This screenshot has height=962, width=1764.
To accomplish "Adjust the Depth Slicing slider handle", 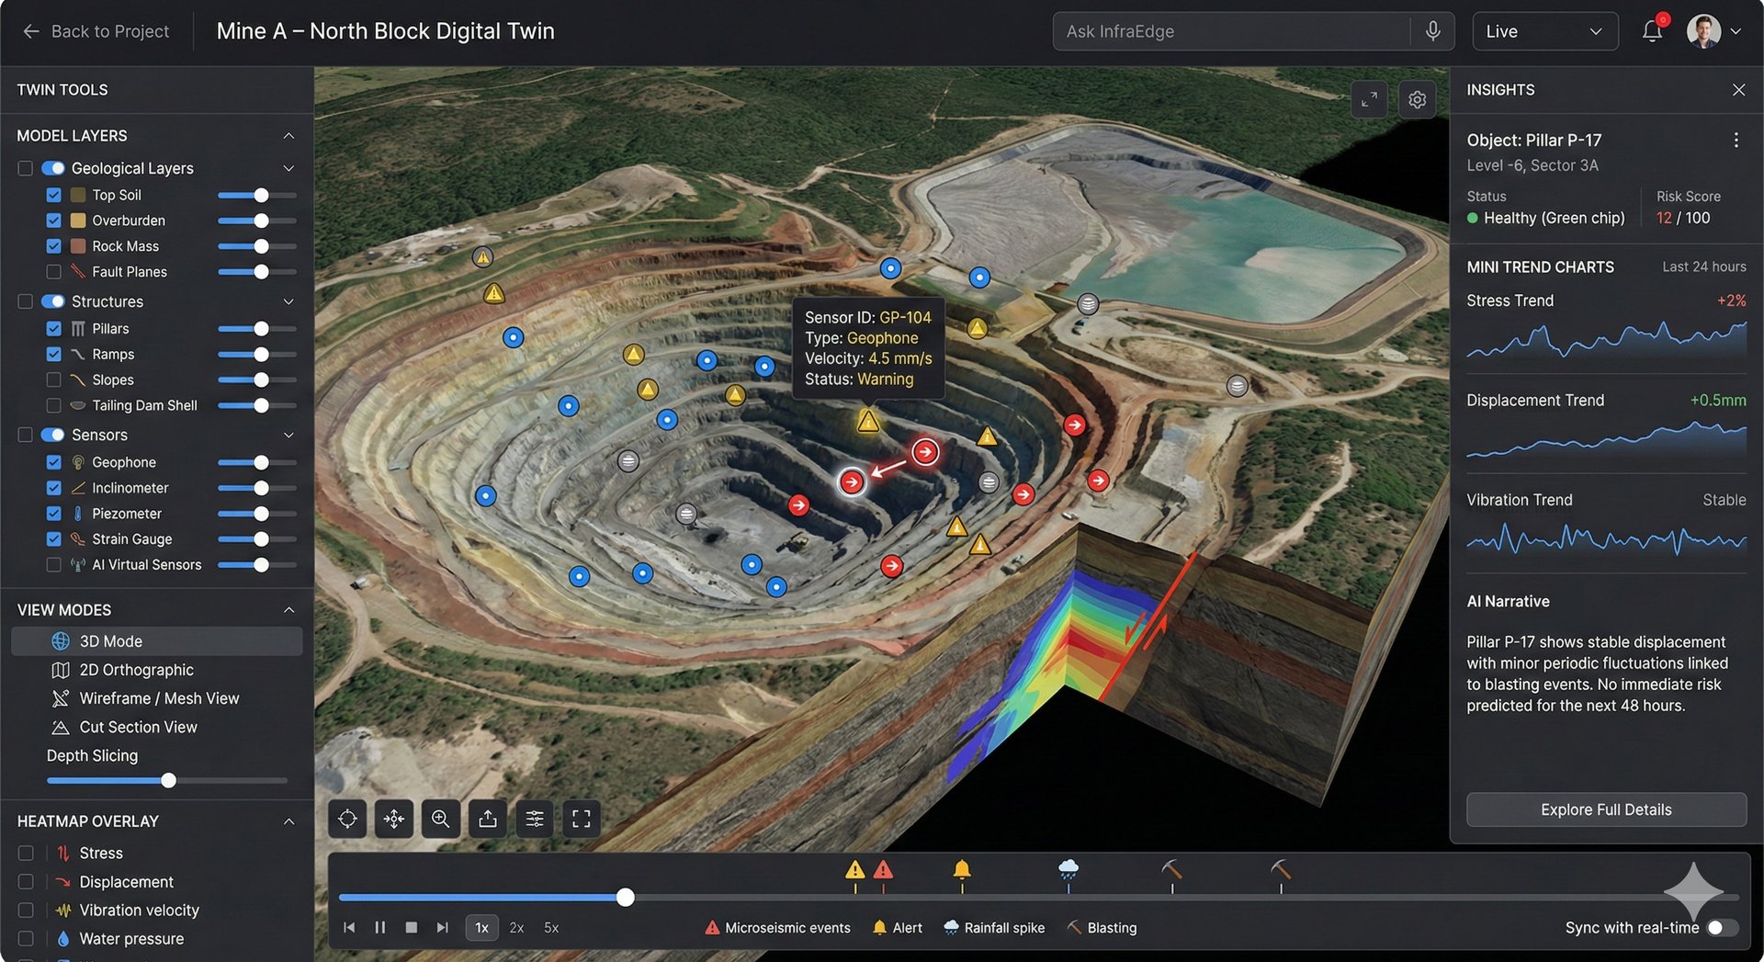I will click(x=168, y=781).
